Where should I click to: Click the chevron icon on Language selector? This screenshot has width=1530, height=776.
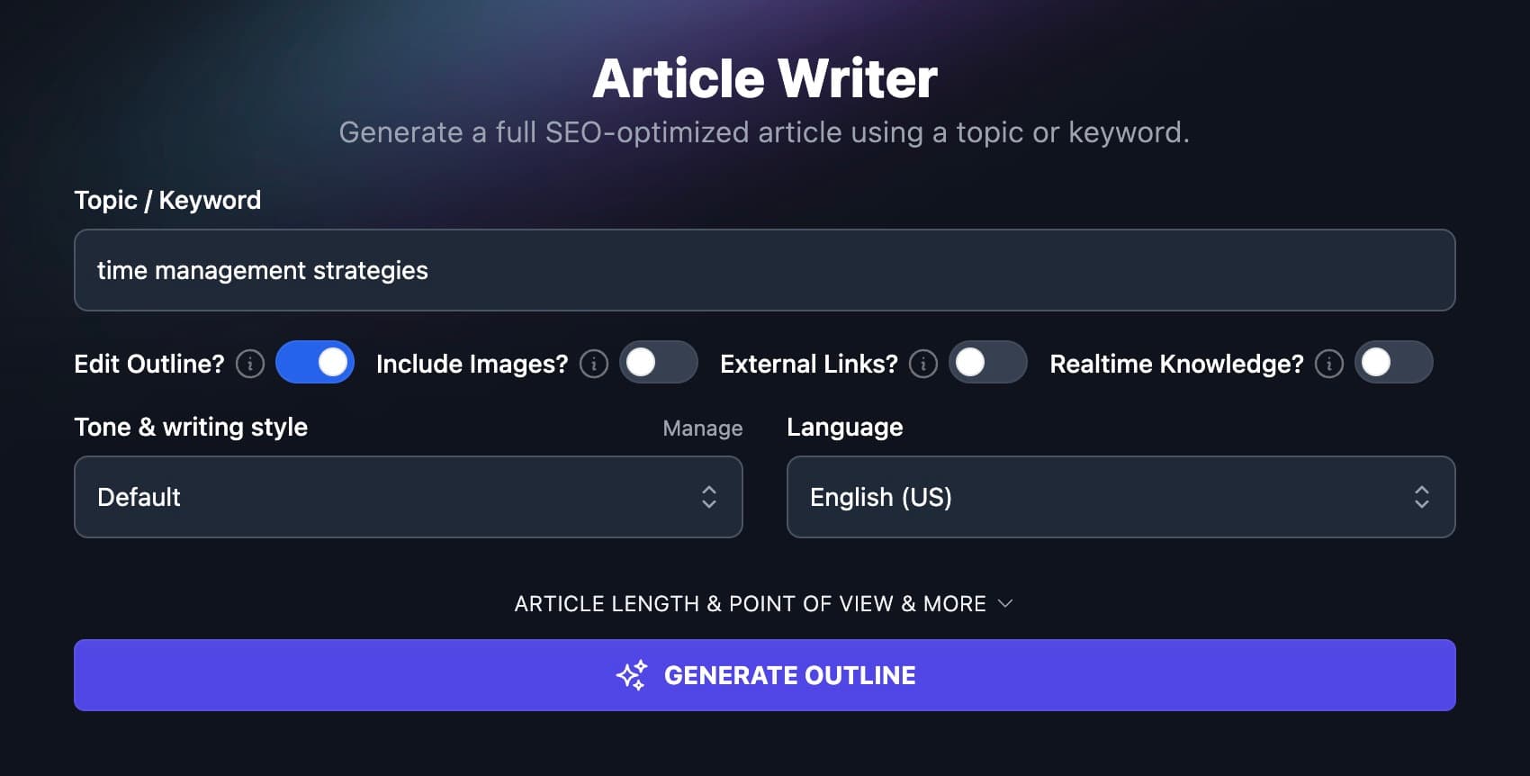tap(1422, 496)
